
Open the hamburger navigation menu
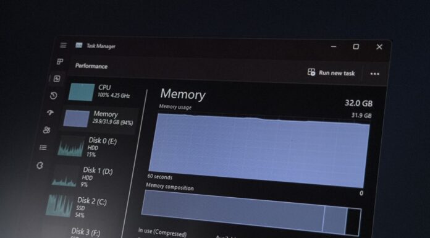[64, 45]
